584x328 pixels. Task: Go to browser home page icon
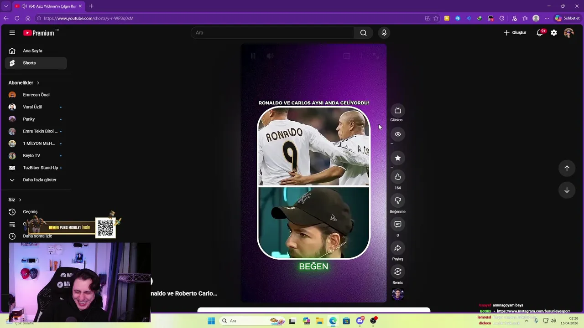28,18
